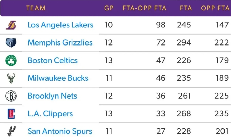Click the Brooklyn Nets logo icon

(x=11, y=96)
